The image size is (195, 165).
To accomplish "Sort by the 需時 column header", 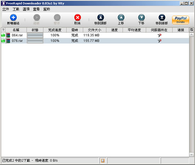I will [75, 30].
